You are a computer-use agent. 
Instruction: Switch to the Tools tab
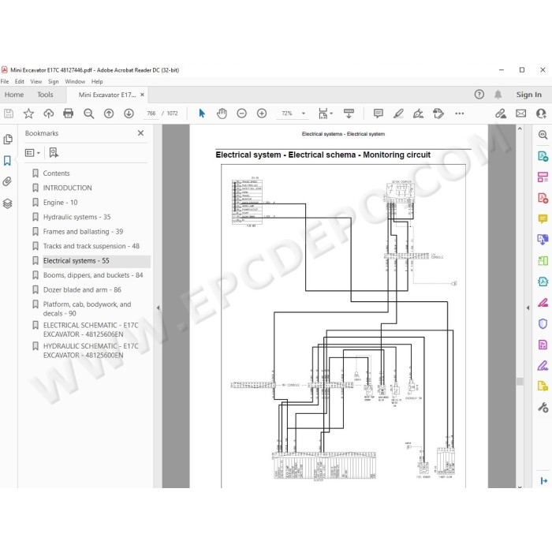[45, 95]
